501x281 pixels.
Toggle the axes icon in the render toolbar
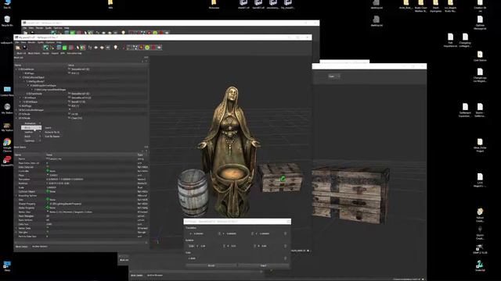(x=90, y=48)
